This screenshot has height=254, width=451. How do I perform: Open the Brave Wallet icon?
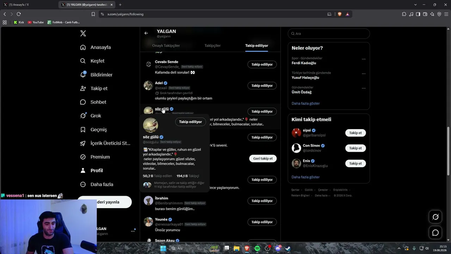(425, 14)
